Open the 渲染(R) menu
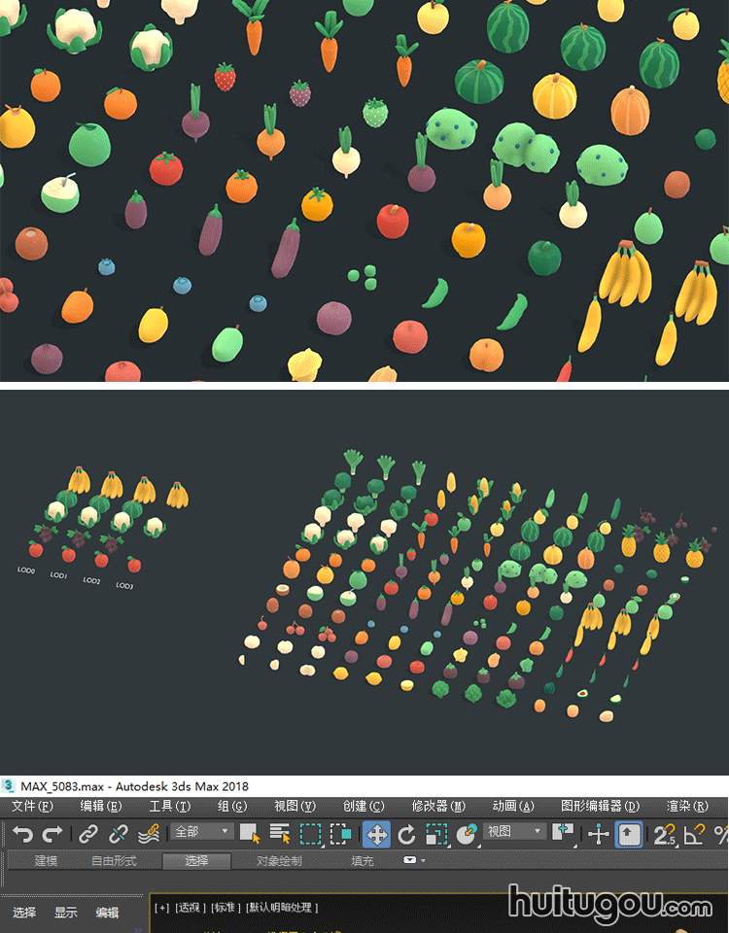 (688, 807)
